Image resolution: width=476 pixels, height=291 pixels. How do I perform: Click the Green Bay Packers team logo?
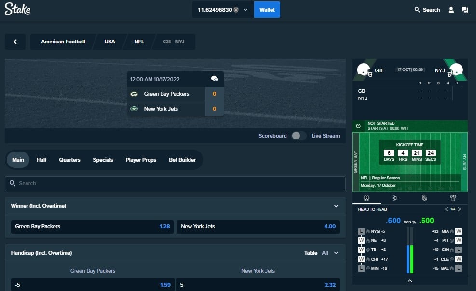134,94
